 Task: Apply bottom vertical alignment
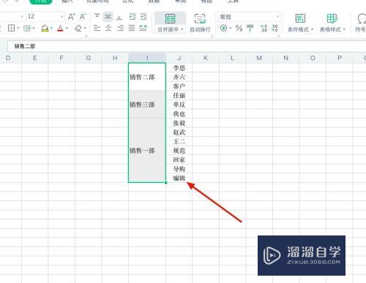click(119, 17)
